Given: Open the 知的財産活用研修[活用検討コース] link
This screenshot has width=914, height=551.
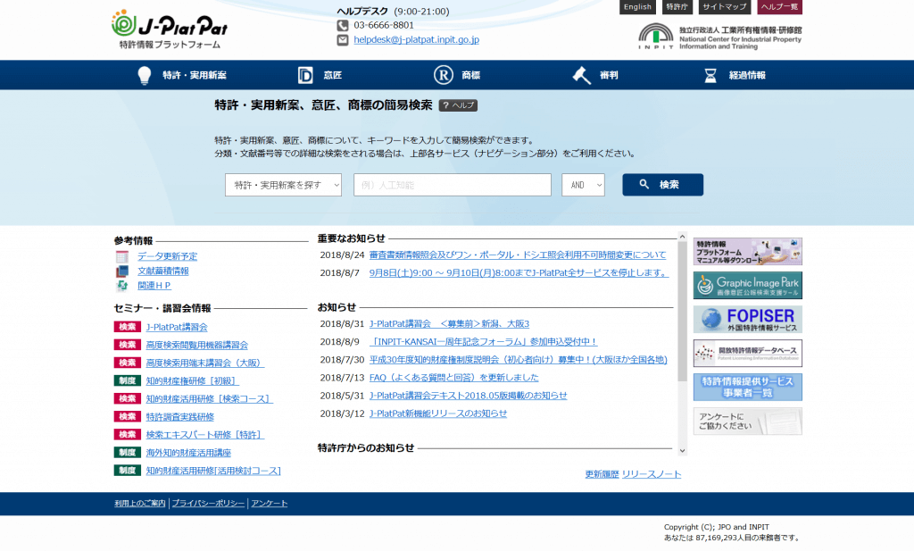Looking at the screenshot, I should coord(213,471).
